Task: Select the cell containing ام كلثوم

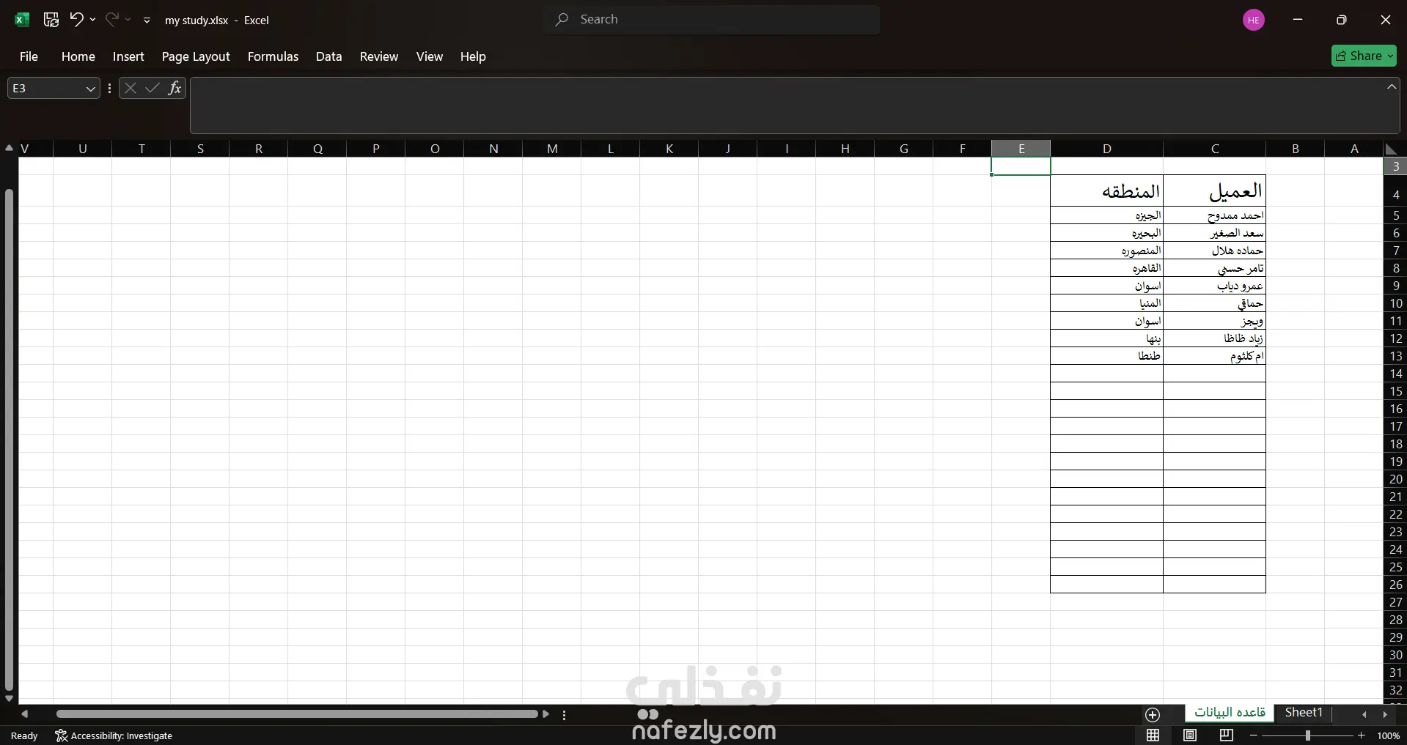Action: (1214, 356)
